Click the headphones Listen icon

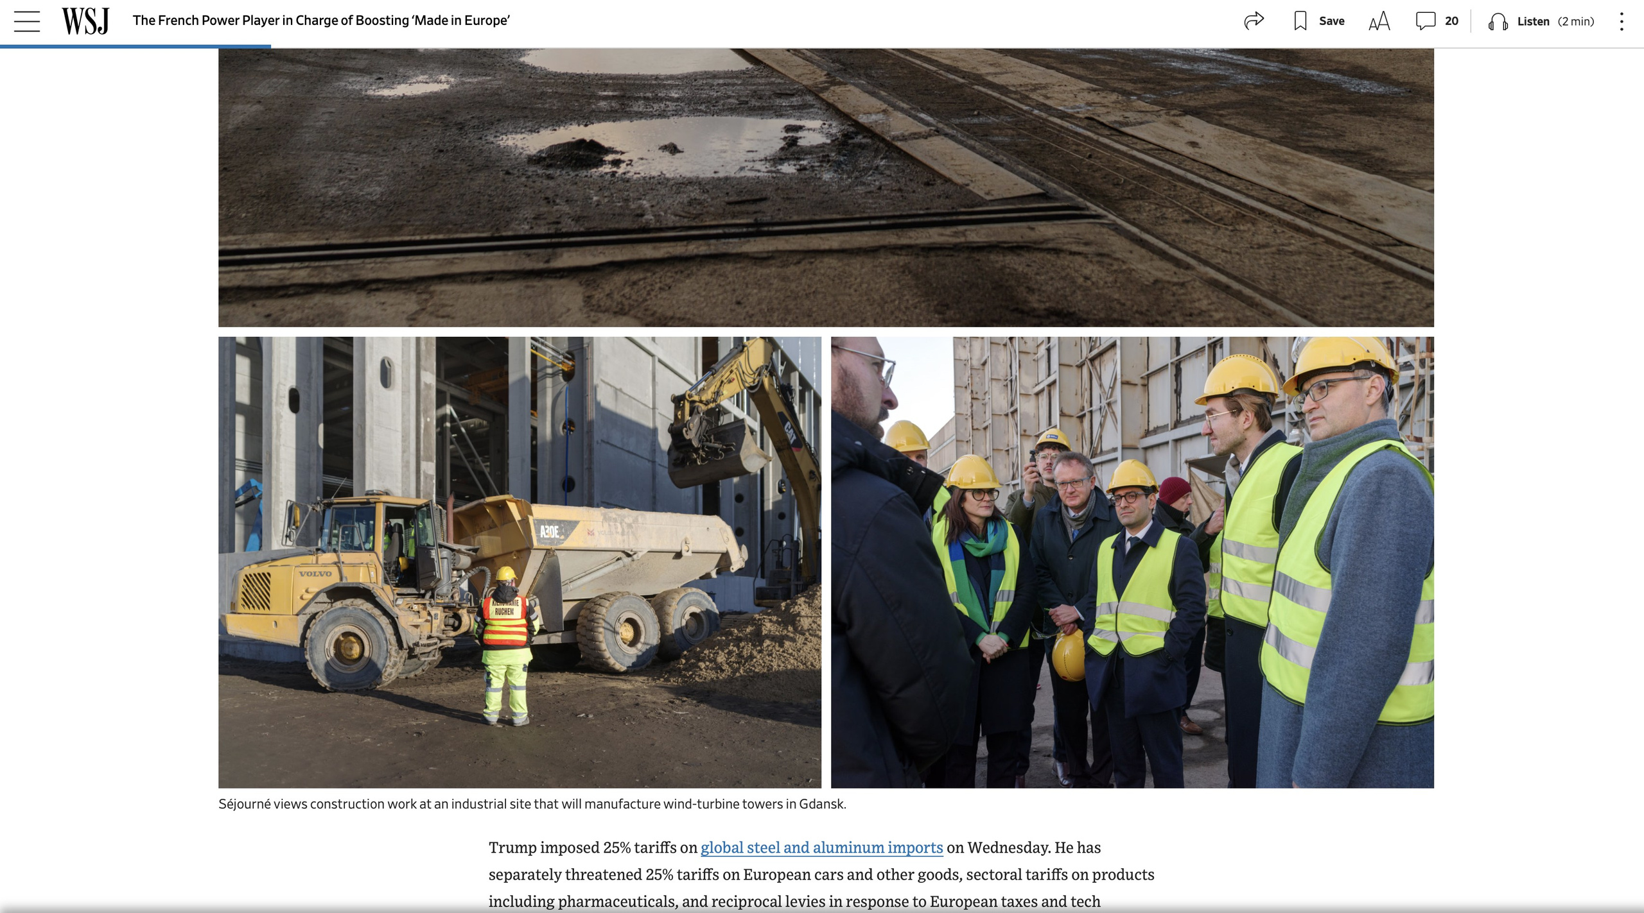[x=1498, y=22]
